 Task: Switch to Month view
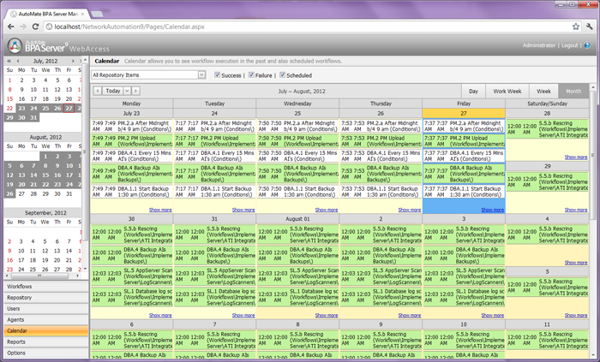tap(573, 92)
